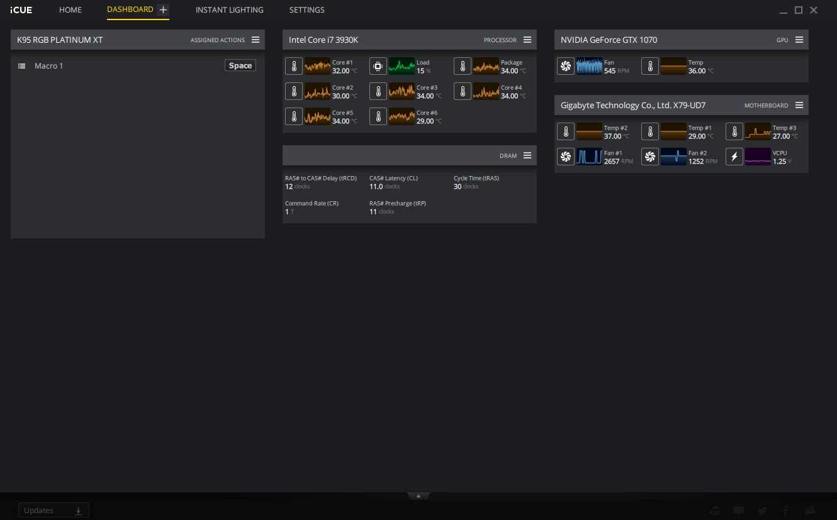Click the Package thermometer icon

point(463,66)
